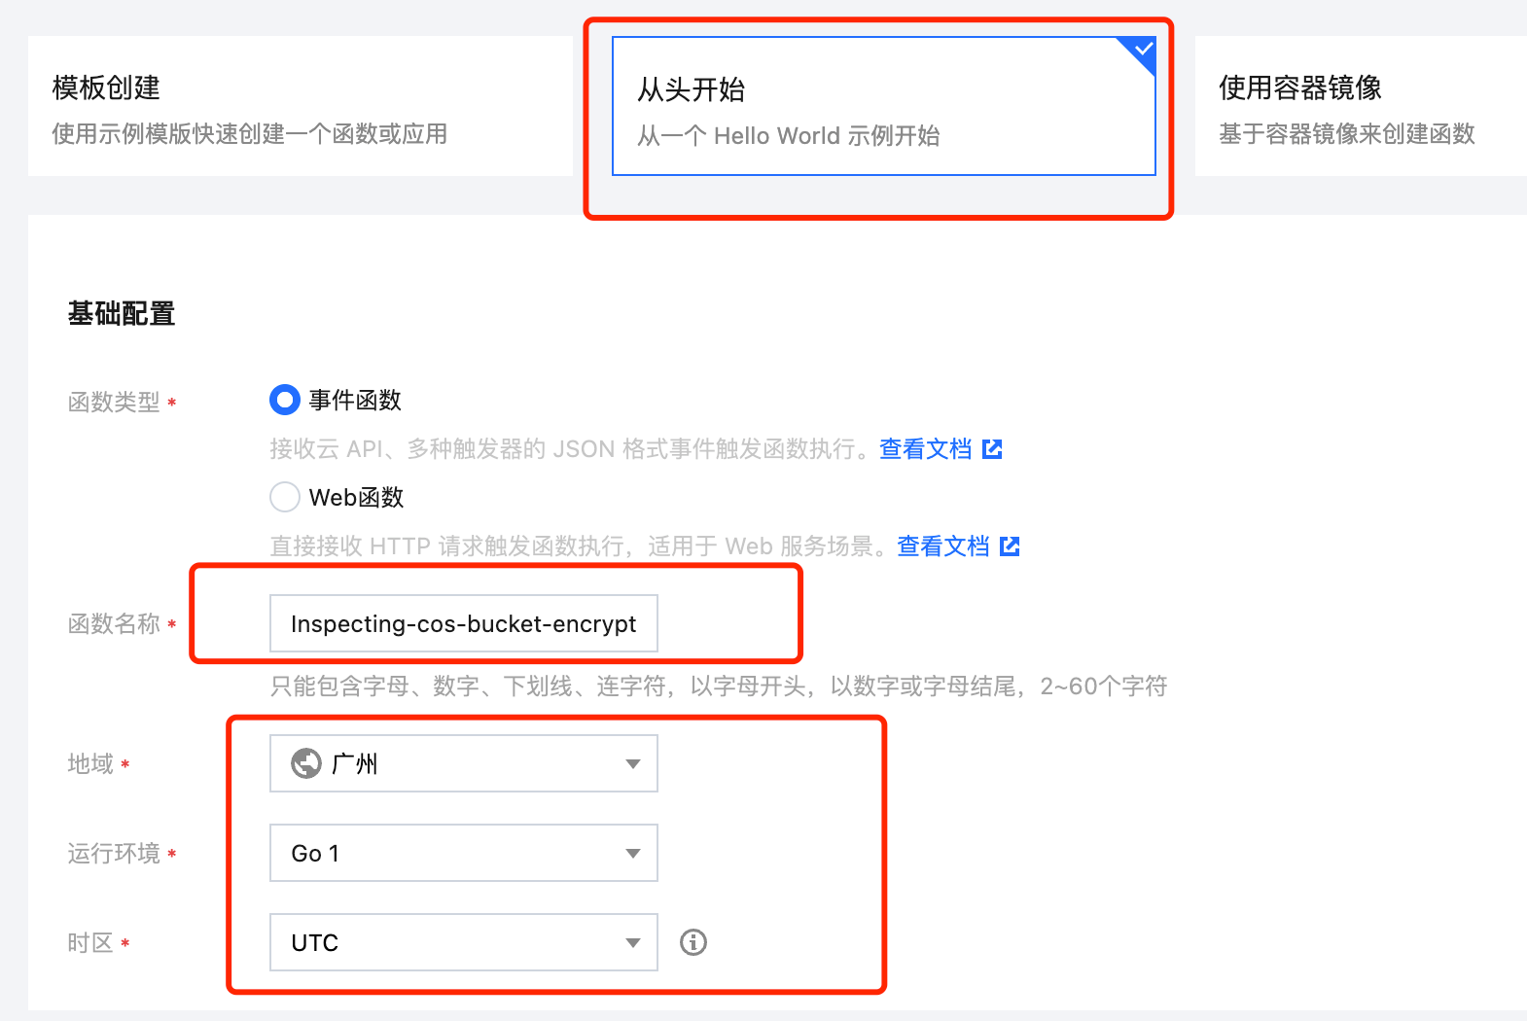Screen dimensions: 1527x1021
Task: Choose the 从头开始 creation option
Action: tap(883, 107)
